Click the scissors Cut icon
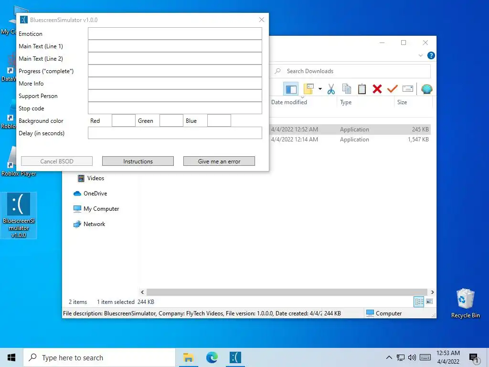This screenshot has width=489, height=367. point(331,89)
